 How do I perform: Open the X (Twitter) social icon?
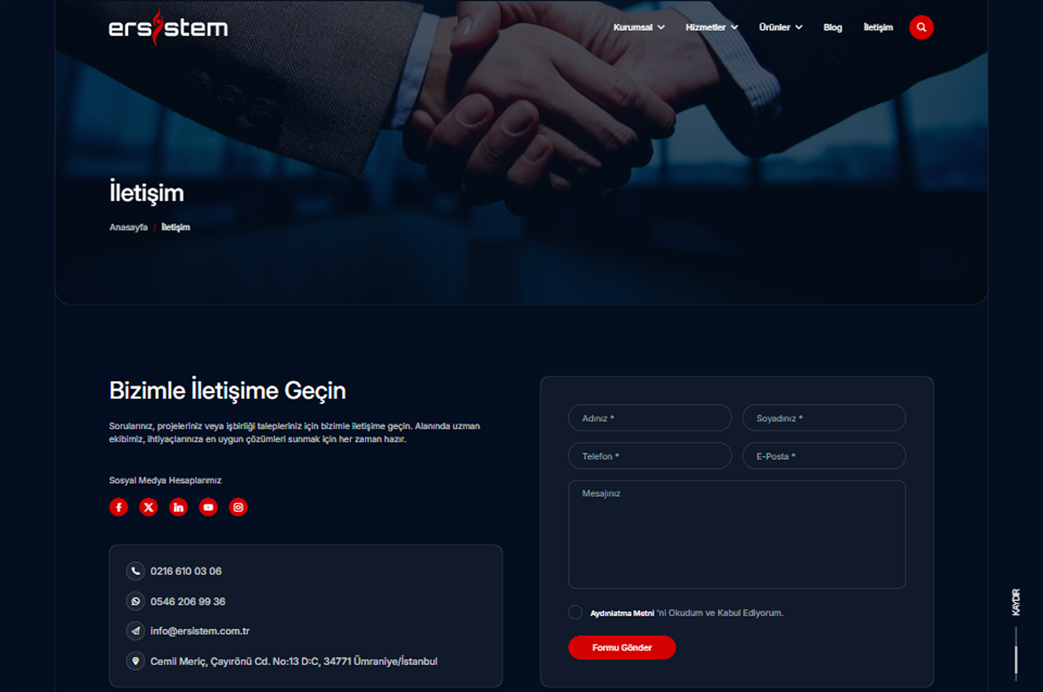148,507
